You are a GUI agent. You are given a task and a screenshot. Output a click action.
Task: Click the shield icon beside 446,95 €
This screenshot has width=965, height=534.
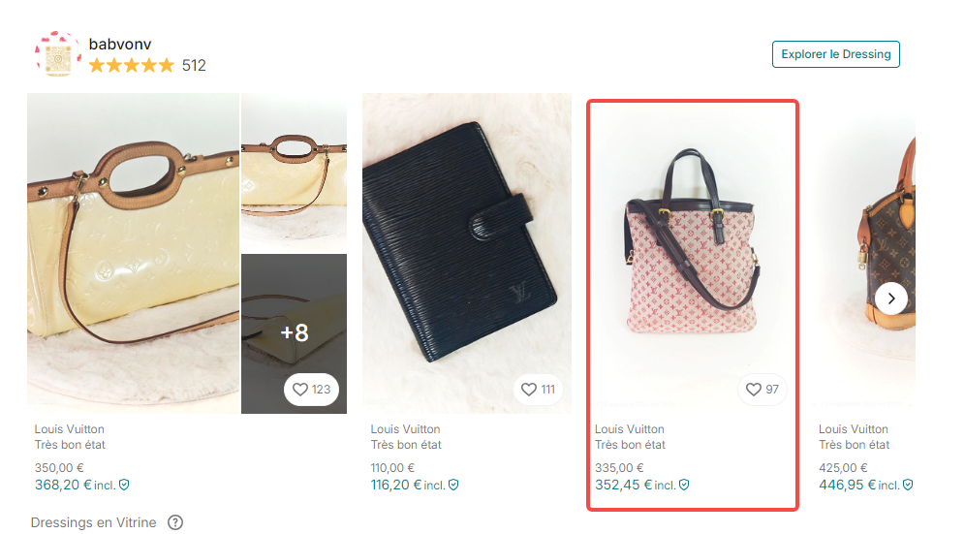point(908,485)
